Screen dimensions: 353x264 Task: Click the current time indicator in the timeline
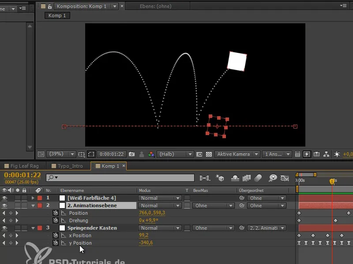point(332,181)
